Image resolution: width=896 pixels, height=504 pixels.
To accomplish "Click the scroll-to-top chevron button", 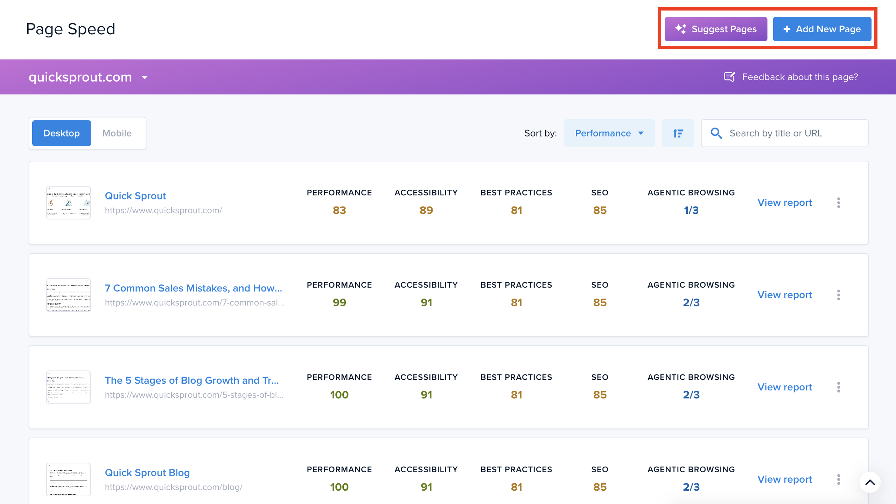I will click(870, 482).
